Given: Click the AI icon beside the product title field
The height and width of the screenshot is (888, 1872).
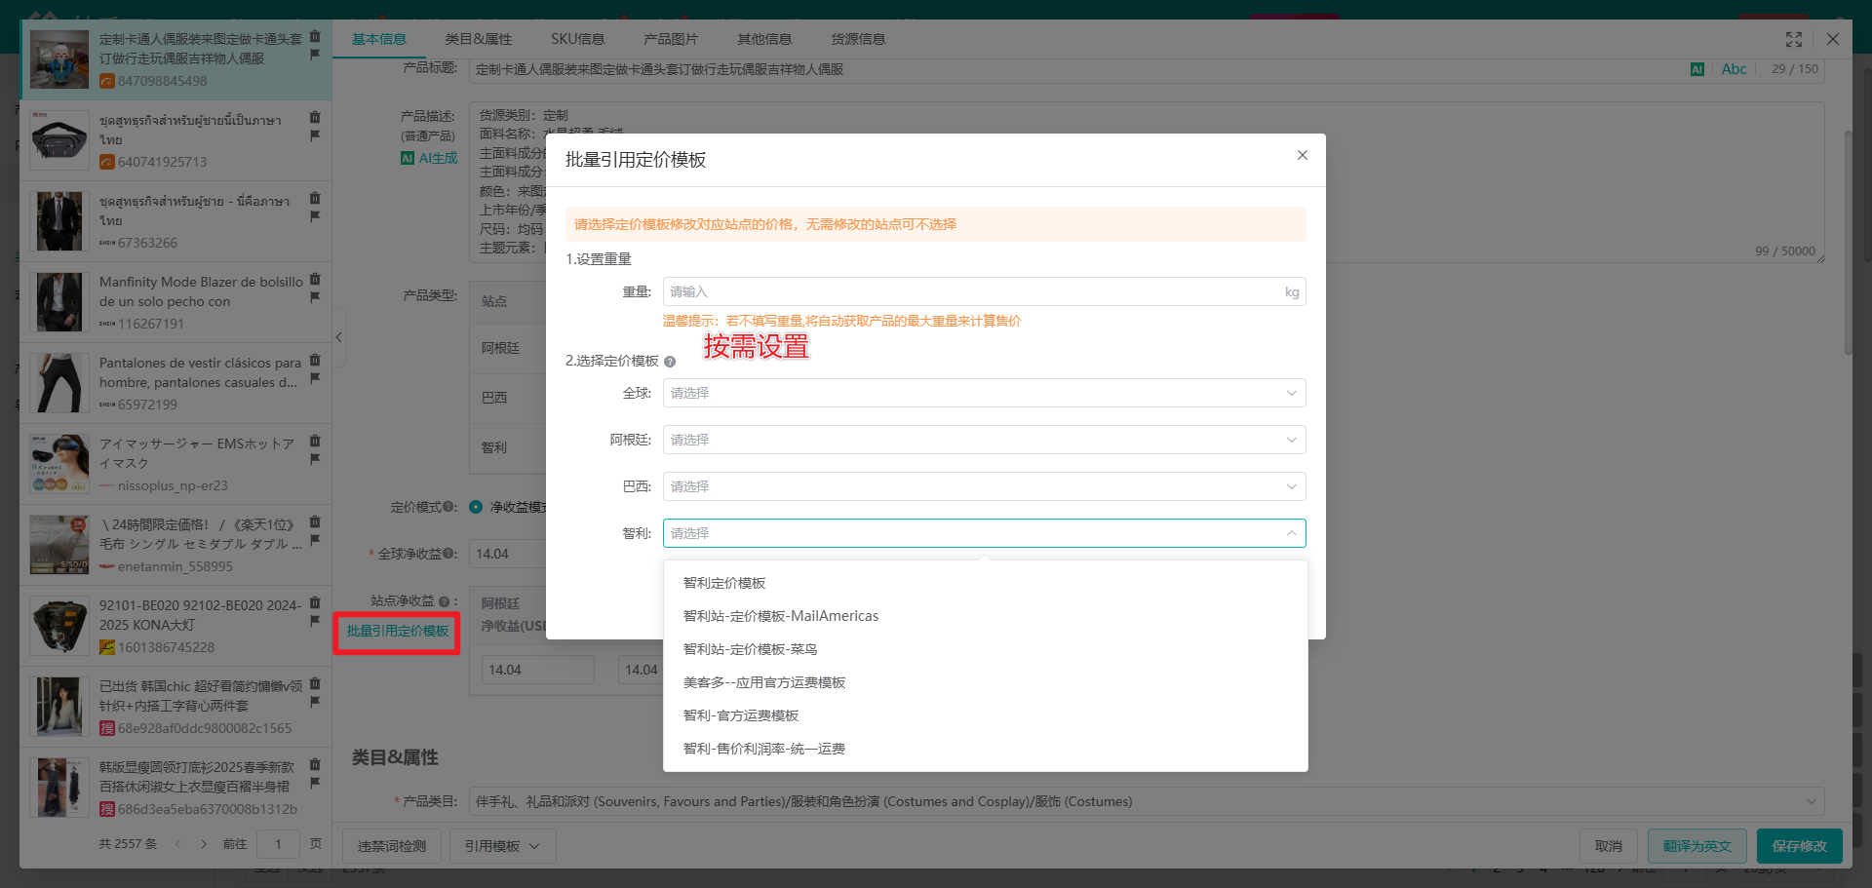Looking at the screenshot, I should pyautogui.click(x=1697, y=69).
